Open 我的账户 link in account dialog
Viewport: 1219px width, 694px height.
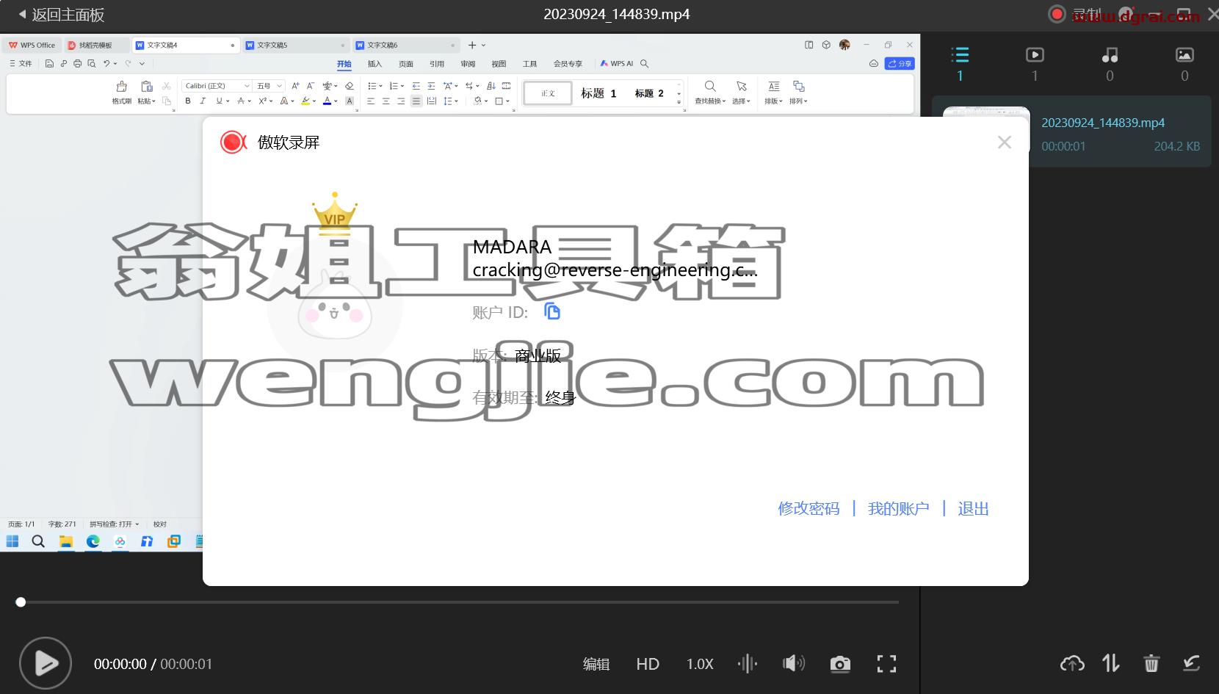[898, 508]
